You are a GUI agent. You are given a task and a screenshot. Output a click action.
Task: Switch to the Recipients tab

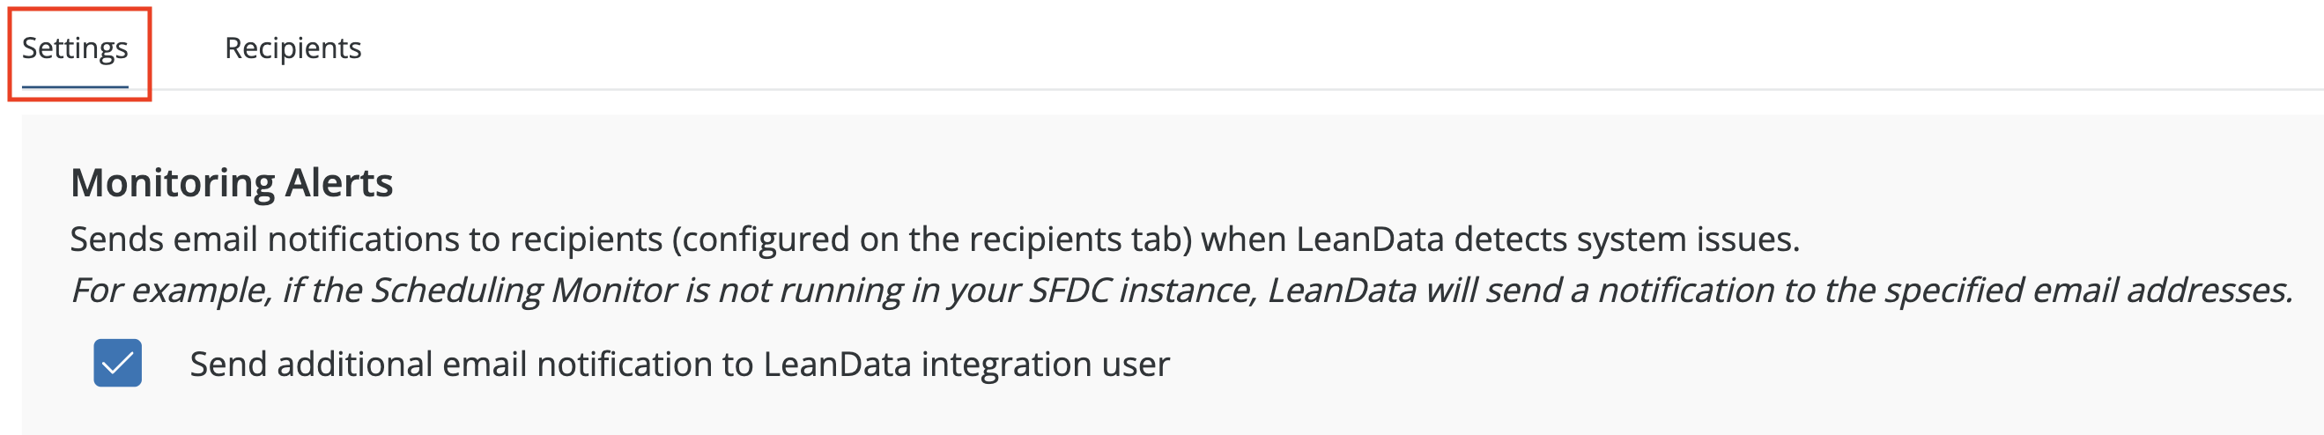pyautogui.click(x=292, y=48)
